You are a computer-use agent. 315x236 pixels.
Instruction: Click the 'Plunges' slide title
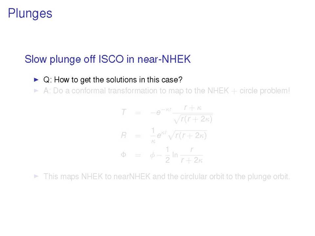coord(30,14)
